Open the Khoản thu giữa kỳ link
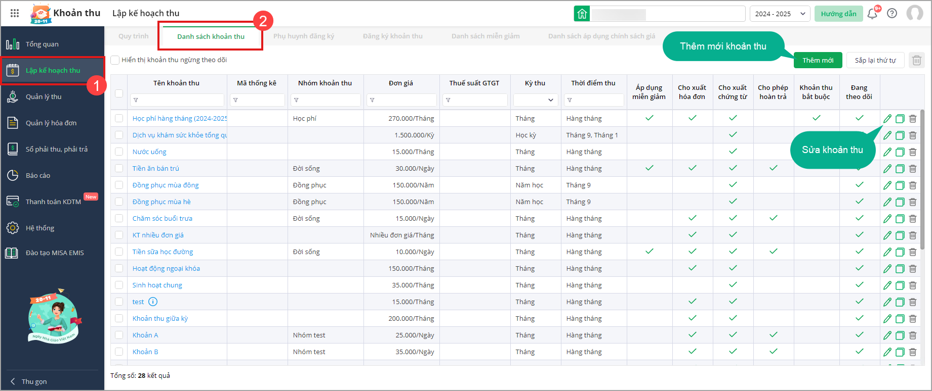 click(x=160, y=319)
